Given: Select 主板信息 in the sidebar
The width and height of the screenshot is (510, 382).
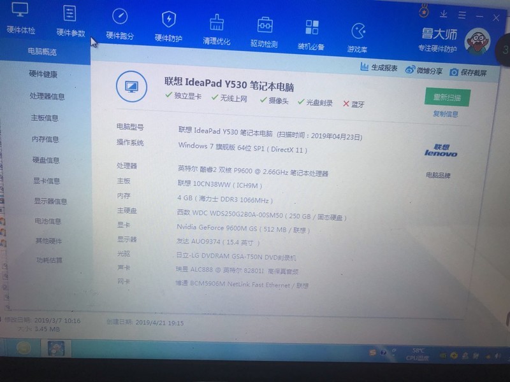Looking at the screenshot, I should click(45, 118).
